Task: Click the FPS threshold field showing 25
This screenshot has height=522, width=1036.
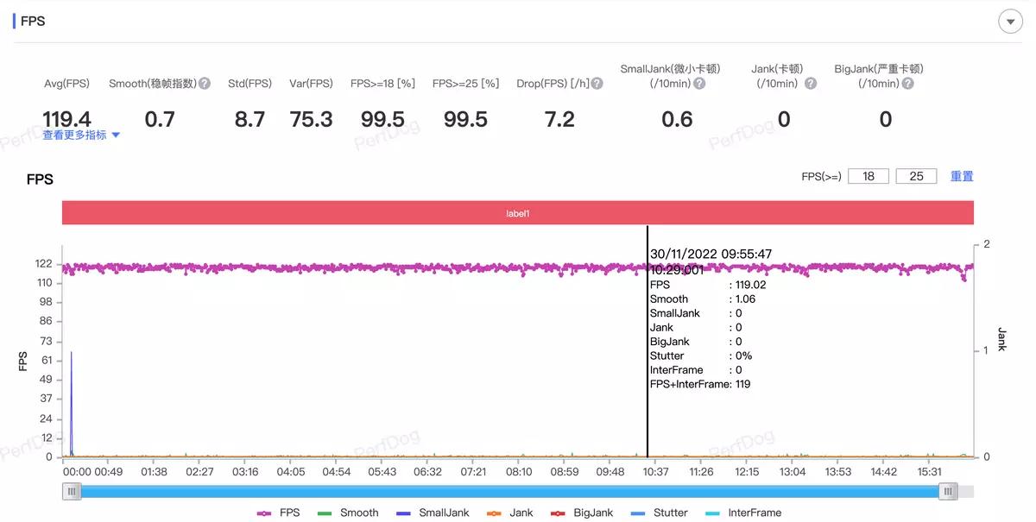Action: [x=916, y=176]
